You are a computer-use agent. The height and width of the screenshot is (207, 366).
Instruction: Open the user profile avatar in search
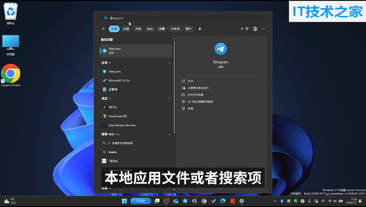coord(255,29)
